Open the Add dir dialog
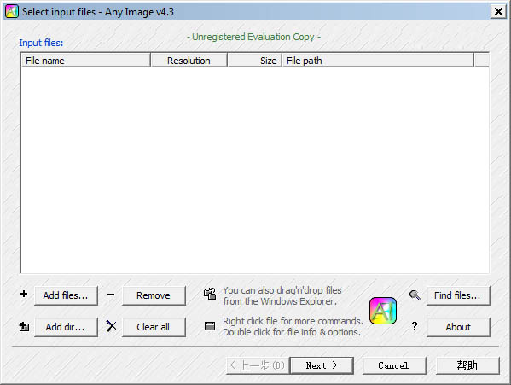The width and height of the screenshot is (511, 385). [x=66, y=327]
